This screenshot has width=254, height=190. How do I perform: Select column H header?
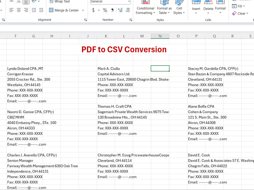coord(52,36)
